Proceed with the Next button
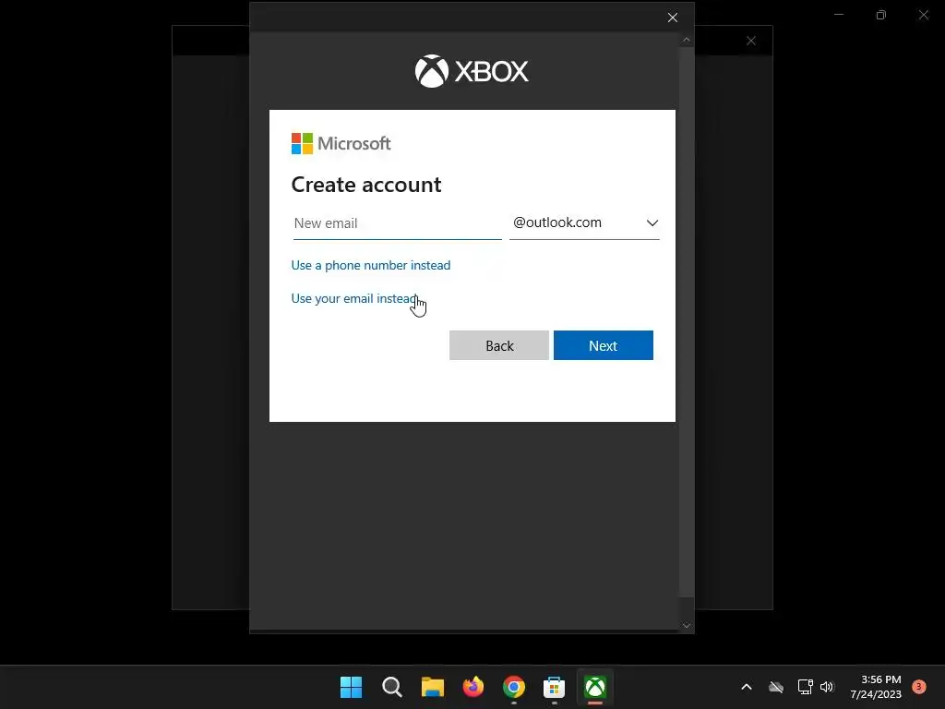945x709 pixels. pyautogui.click(x=604, y=345)
